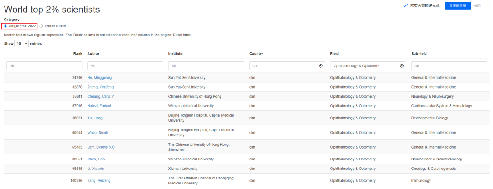Open author link He, Mingguang
The height and width of the screenshot is (189, 493).
click(x=100, y=78)
